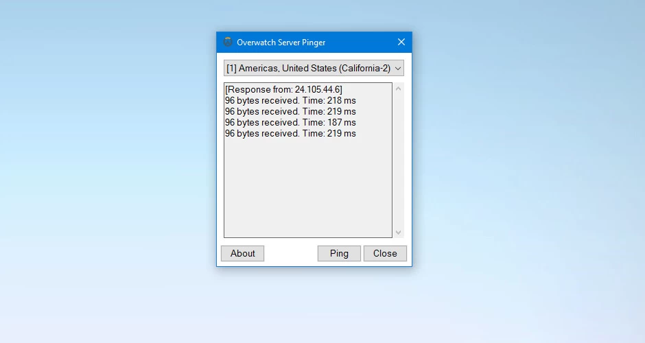Click the scrollbar down arrow in results box
645x343 pixels.
click(x=398, y=233)
